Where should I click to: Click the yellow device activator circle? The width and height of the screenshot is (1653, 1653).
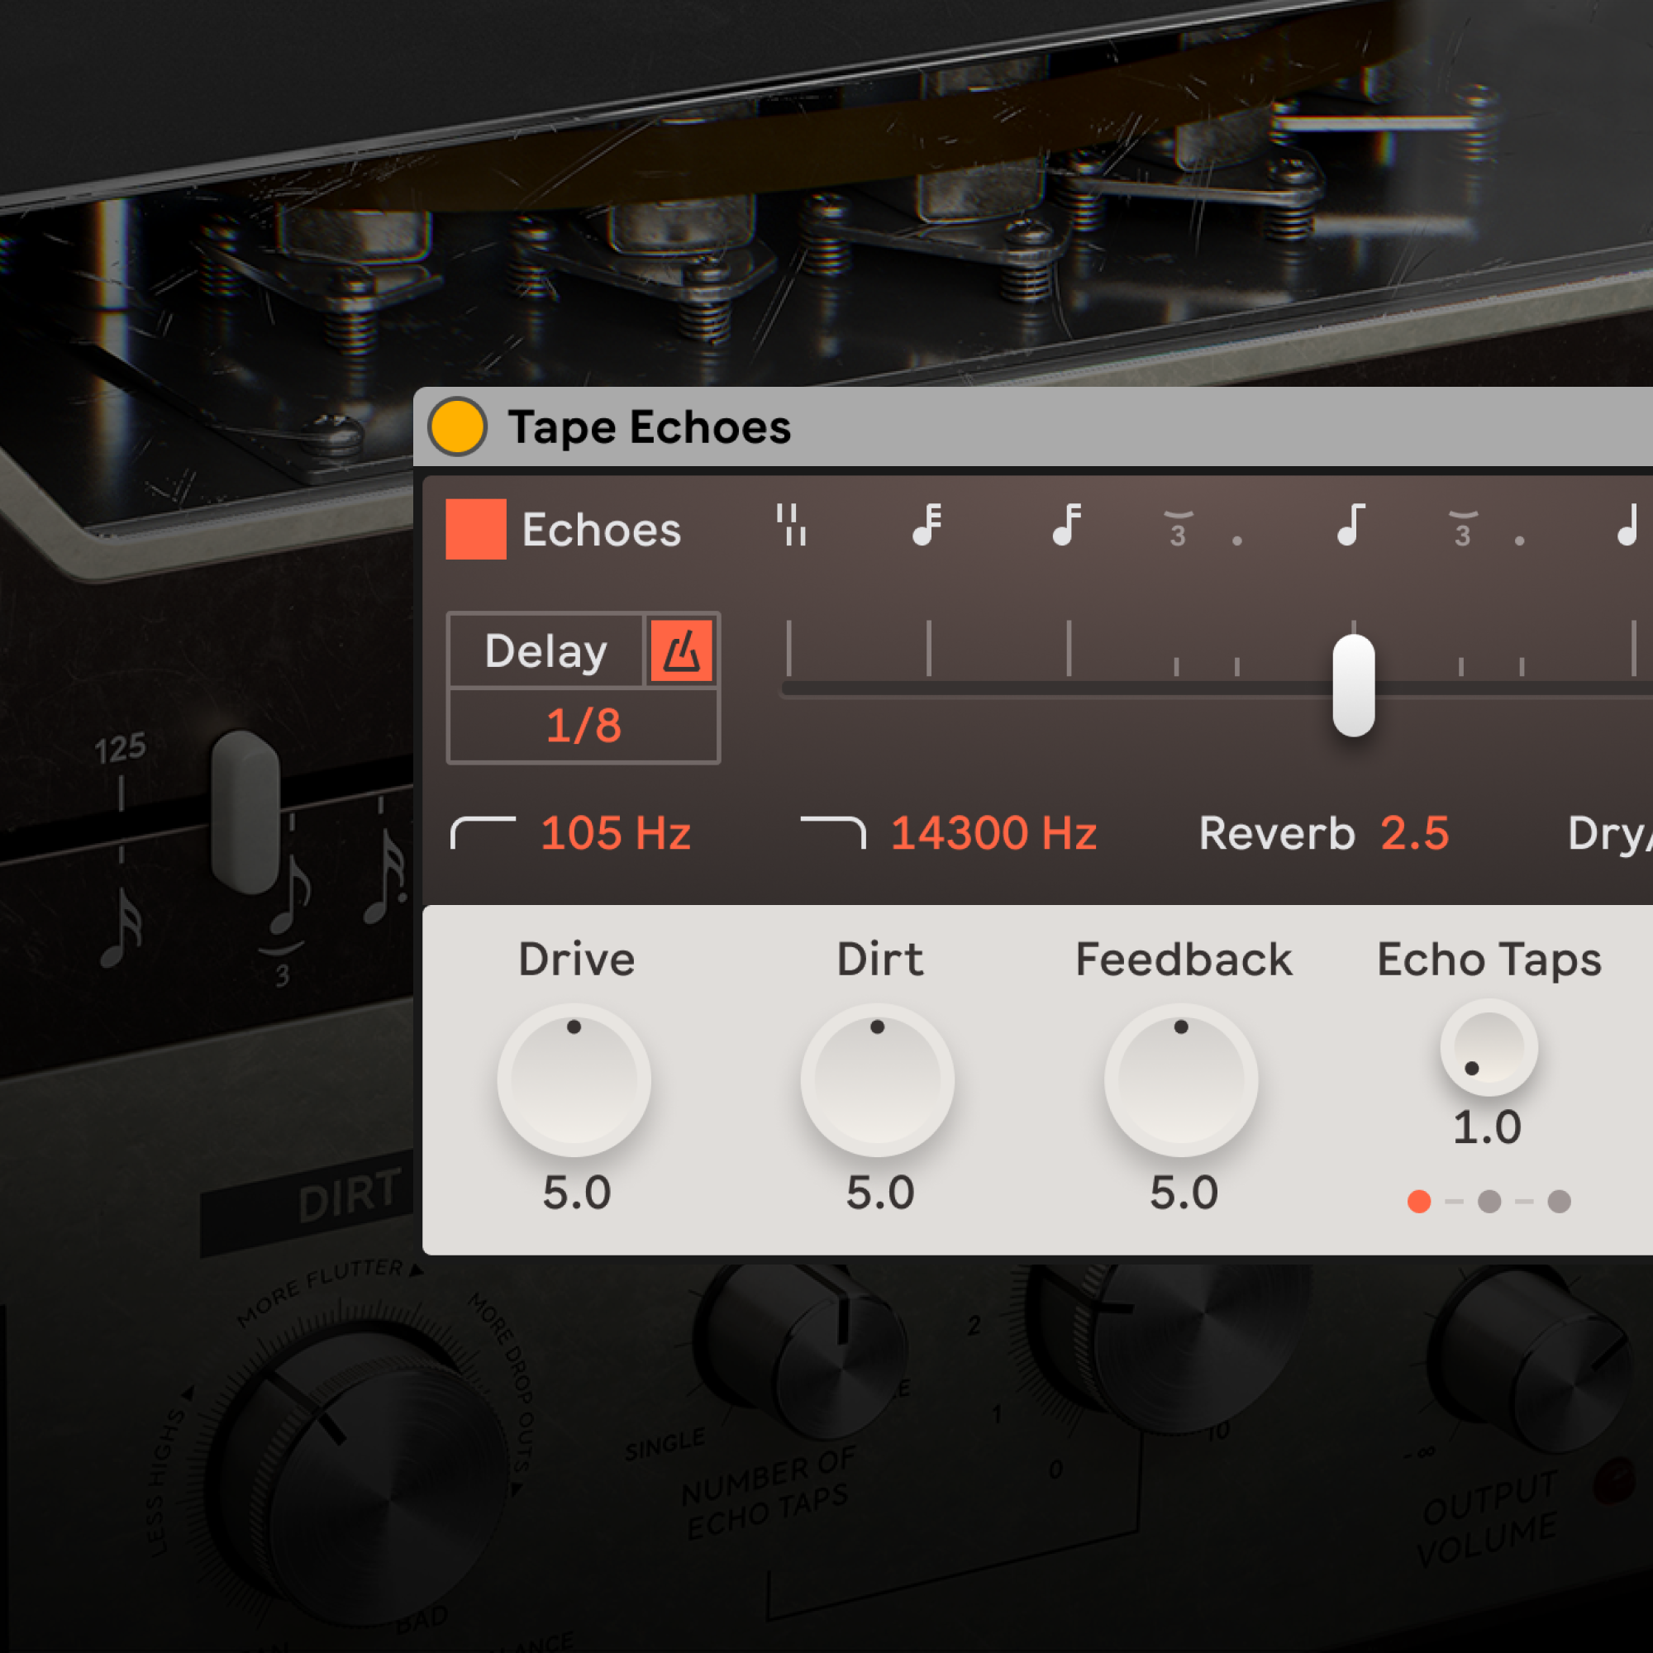pyautogui.click(x=458, y=426)
